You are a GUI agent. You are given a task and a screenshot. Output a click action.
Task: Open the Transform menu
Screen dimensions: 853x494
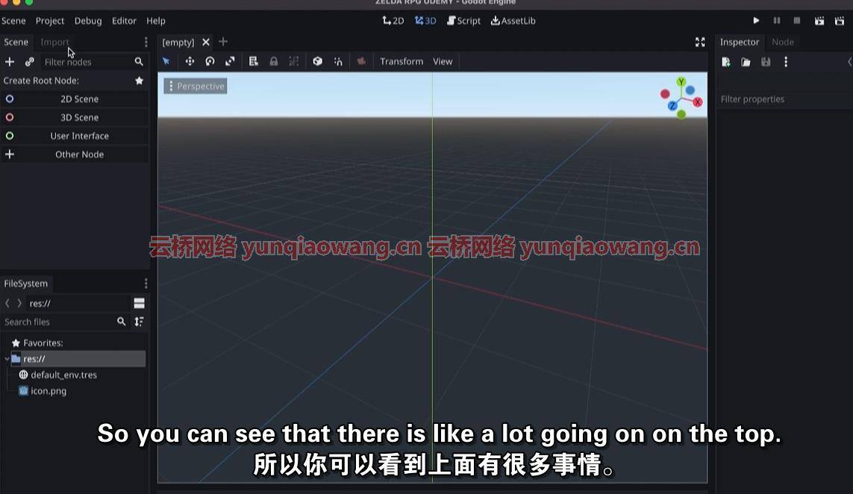(x=401, y=61)
